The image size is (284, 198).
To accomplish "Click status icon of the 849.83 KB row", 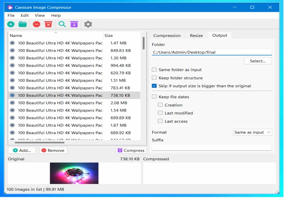I will (12, 50).
